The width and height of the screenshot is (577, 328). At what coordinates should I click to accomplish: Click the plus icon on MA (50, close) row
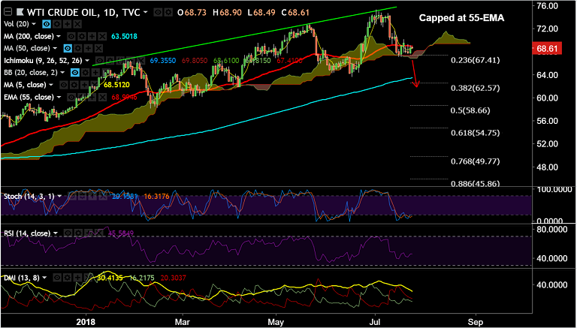89,48
